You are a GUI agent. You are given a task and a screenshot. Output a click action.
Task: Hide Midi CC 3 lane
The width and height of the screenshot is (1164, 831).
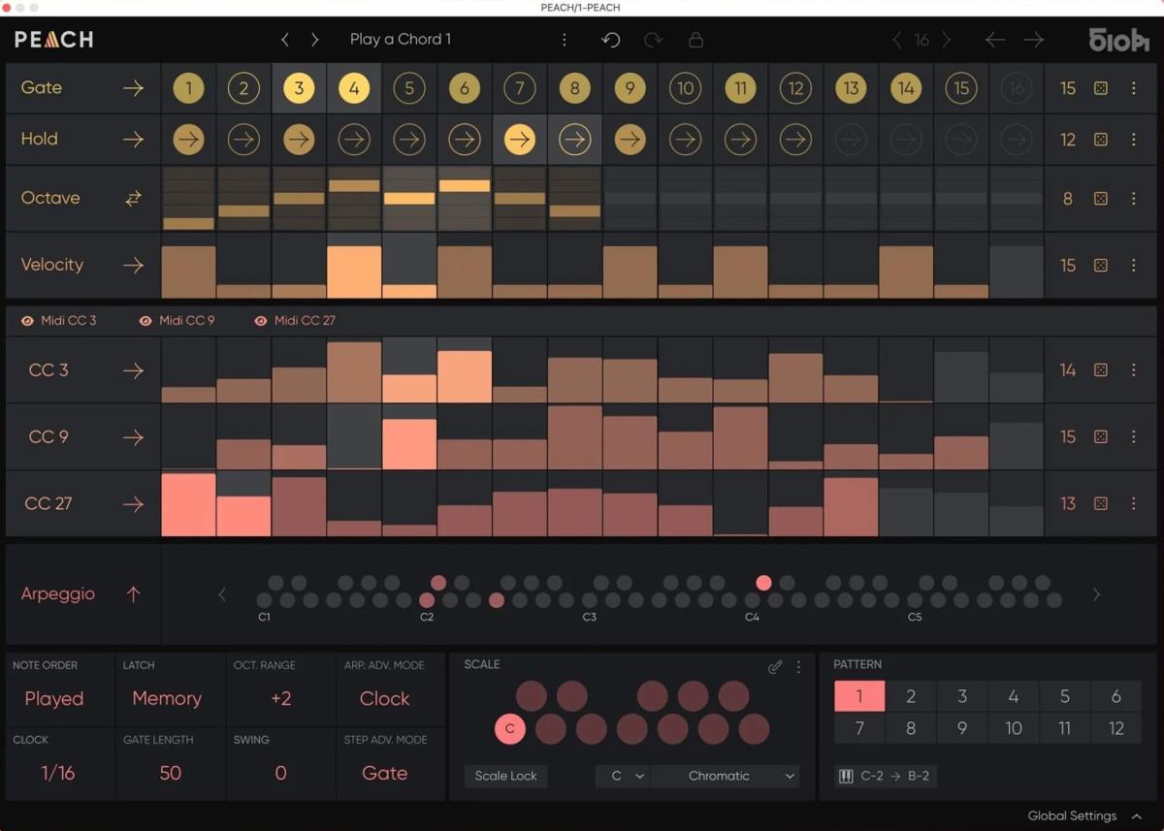pos(27,321)
